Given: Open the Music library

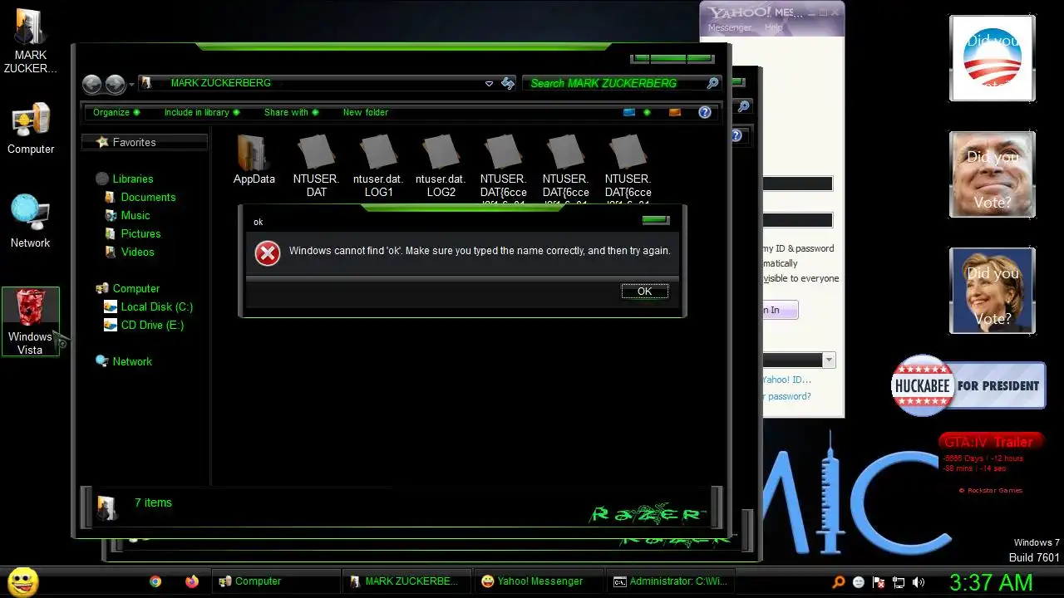Looking at the screenshot, I should click(126, 215).
